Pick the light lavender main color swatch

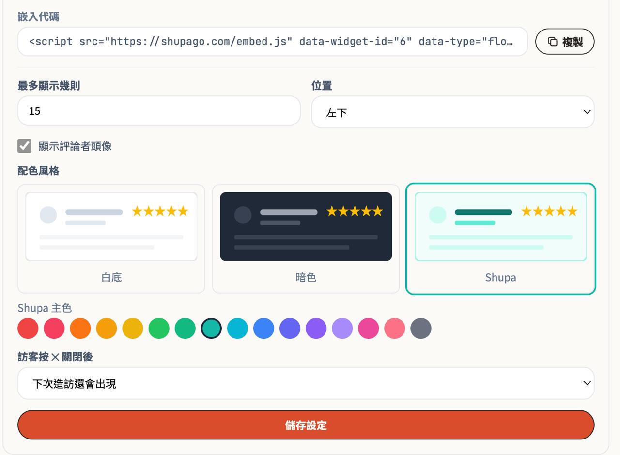[x=342, y=329]
